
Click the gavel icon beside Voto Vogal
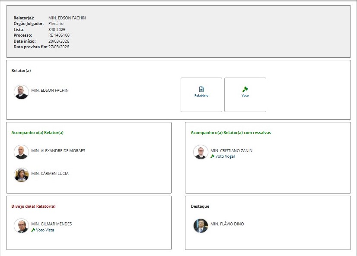point(212,156)
